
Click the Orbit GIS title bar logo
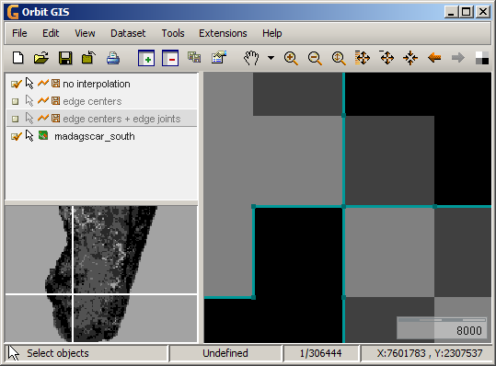tap(13, 12)
